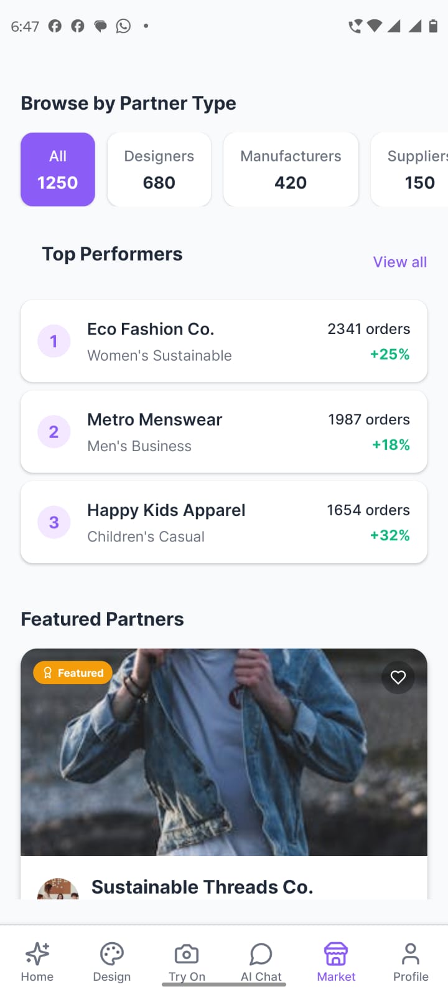Filter by Designers partner type
This screenshot has width=448, height=997.
point(159,169)
